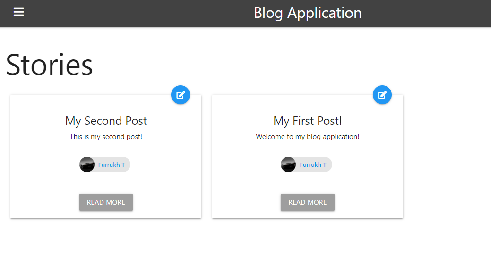
Task: Click author avatar on My Second Post
Action: (x=87, y=165)
